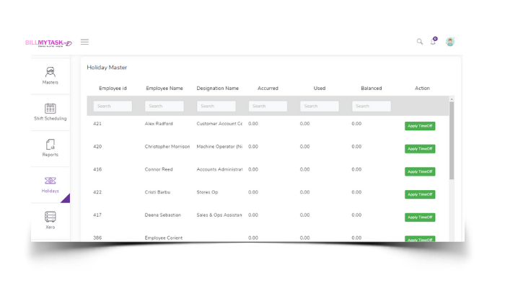Select employee id 386
Viewport: 505px width, 288px height.
click(97, 238)
